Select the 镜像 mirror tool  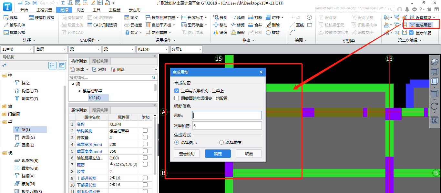pos(221,32)
